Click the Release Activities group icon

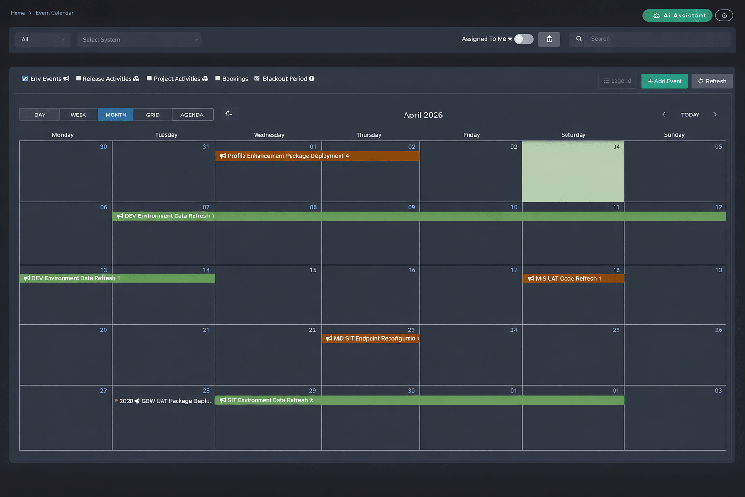coord(136,78)
